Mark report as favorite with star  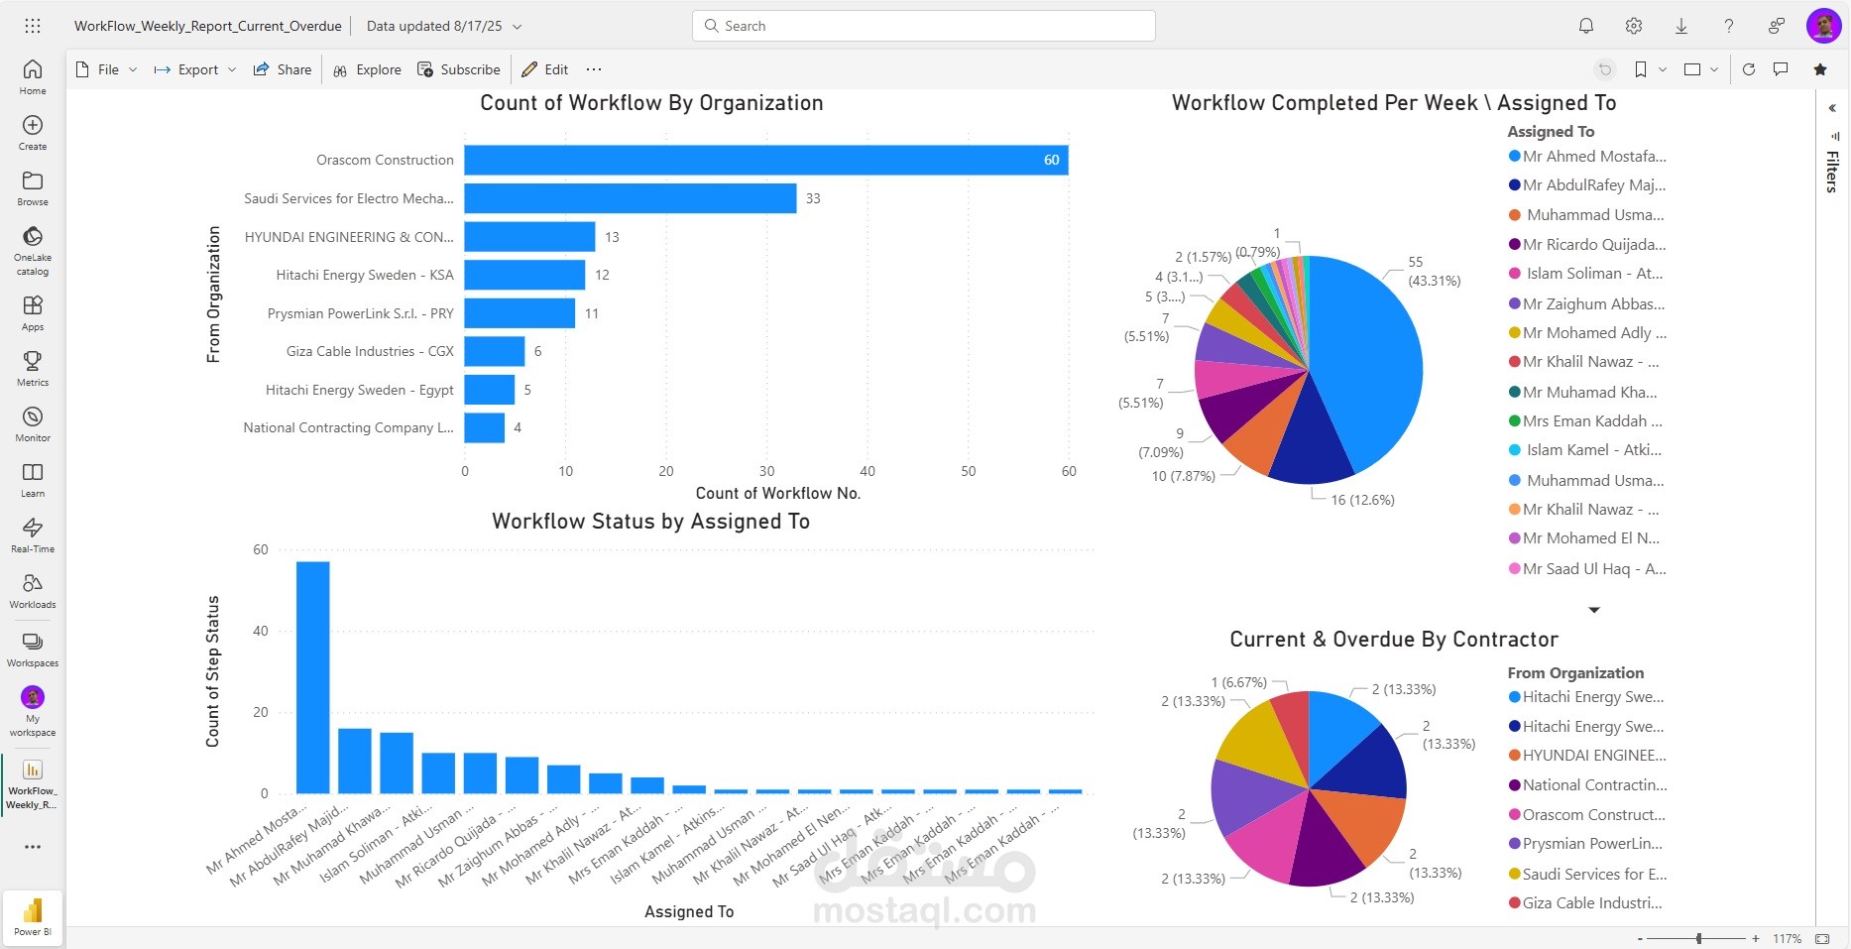click(x=1820, y=69)
